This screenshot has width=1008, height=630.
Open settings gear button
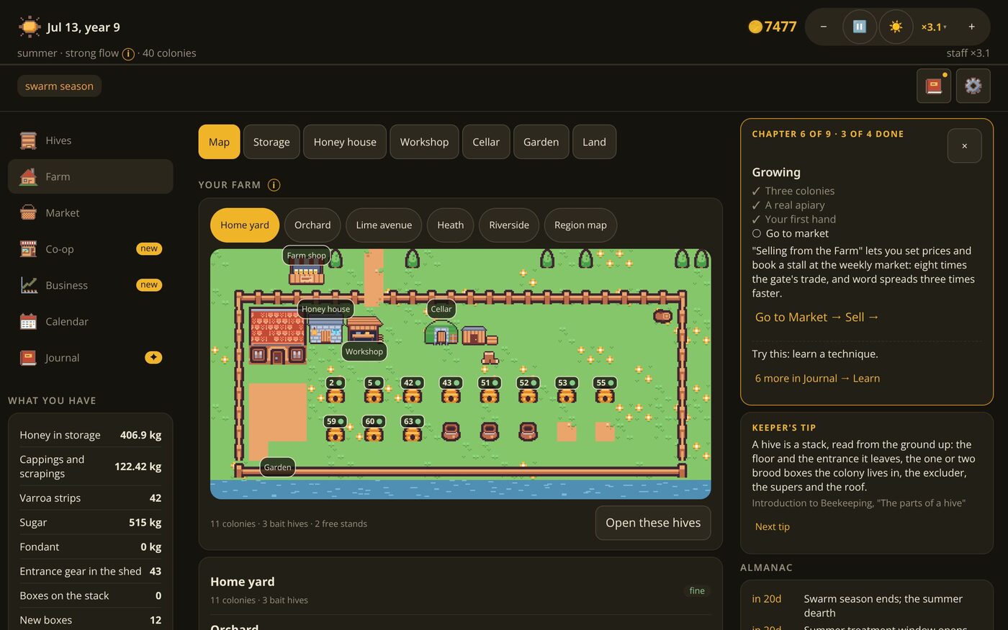973,86
